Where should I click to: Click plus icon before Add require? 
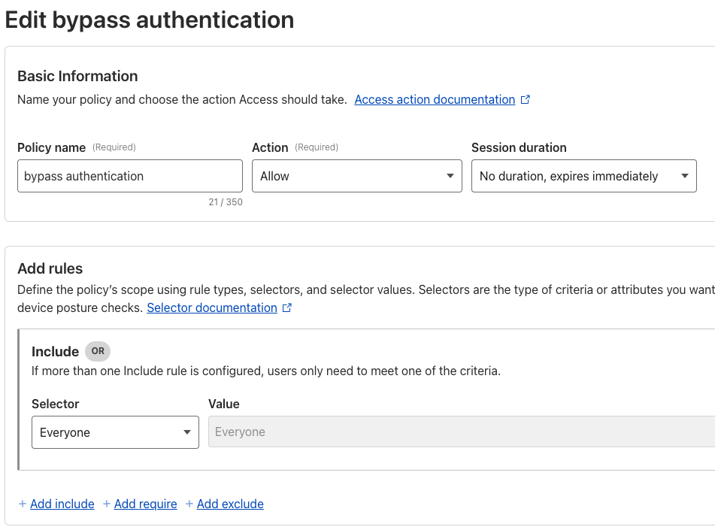(107, 504)
